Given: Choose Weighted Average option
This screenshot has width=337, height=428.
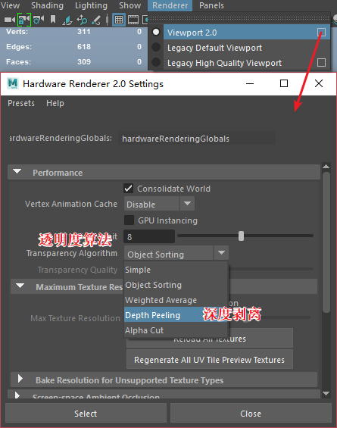Looking at the screenshot, I should click(x=176, y=300).
